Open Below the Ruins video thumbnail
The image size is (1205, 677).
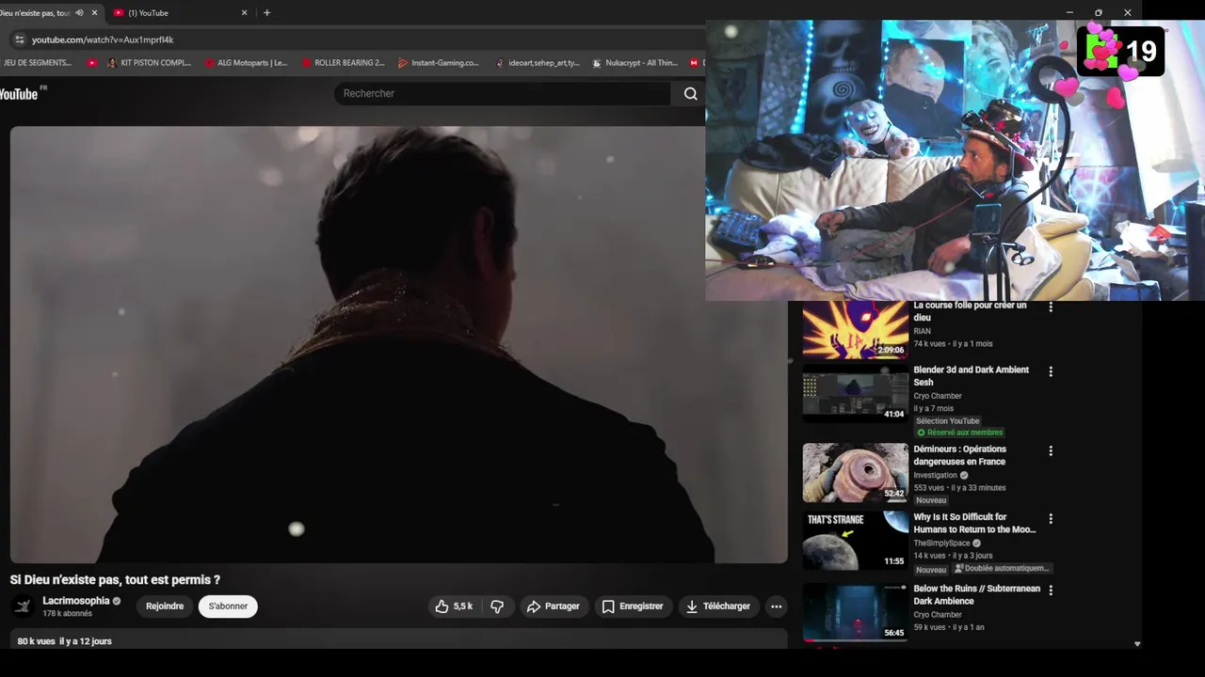855,612
